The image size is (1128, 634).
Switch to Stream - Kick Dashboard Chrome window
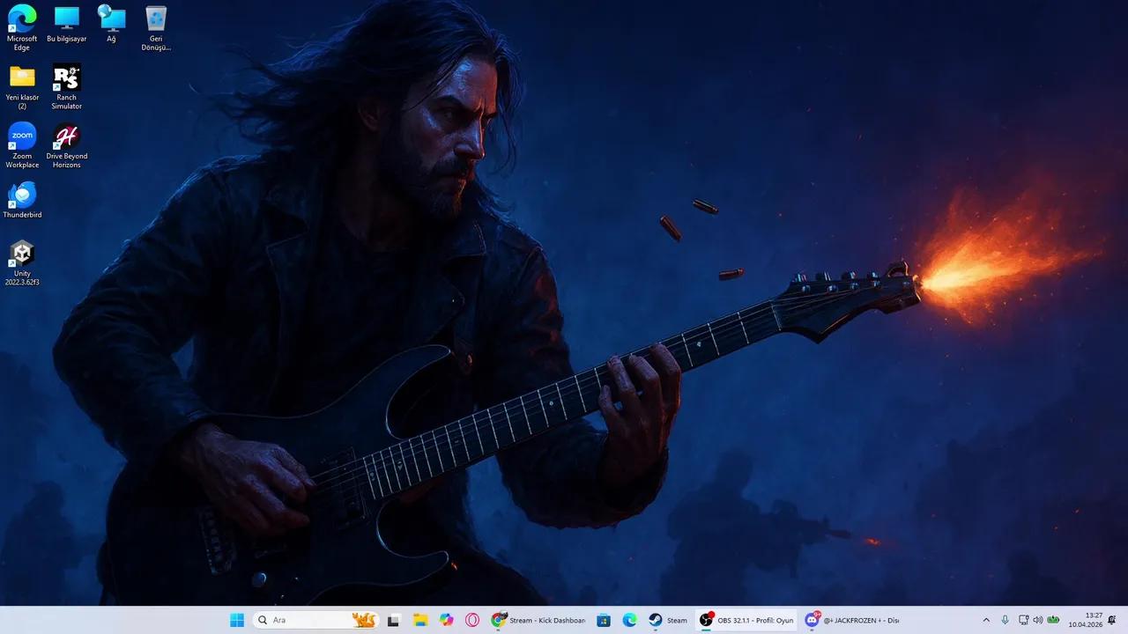[x=538, y=620]
